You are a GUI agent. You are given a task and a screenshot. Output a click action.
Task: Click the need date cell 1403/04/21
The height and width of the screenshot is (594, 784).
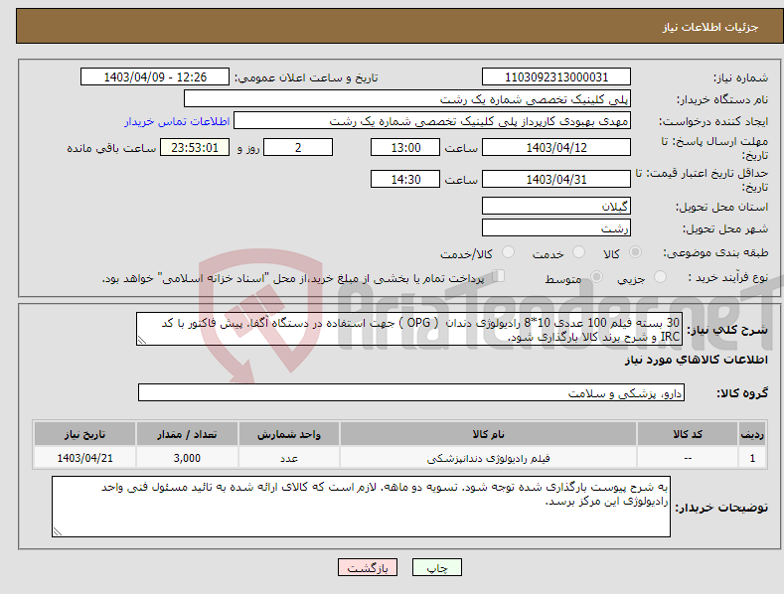pyautogui.click(x=85, y=458)
